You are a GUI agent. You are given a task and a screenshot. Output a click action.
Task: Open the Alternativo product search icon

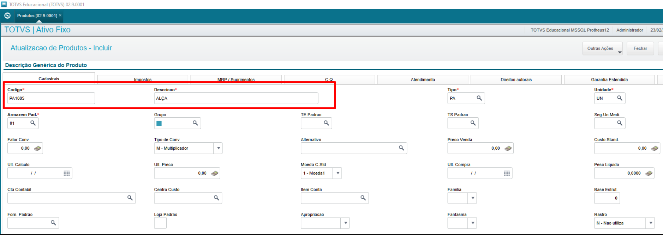(401, 148)
